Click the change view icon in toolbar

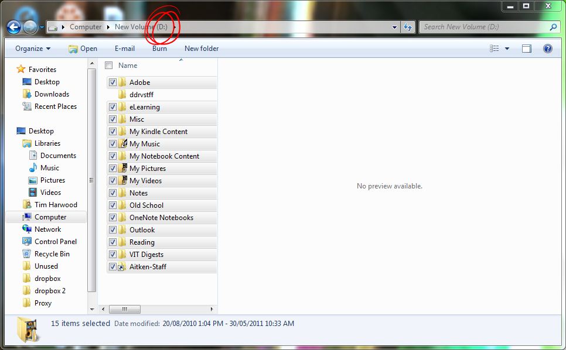tap(495, 49)
